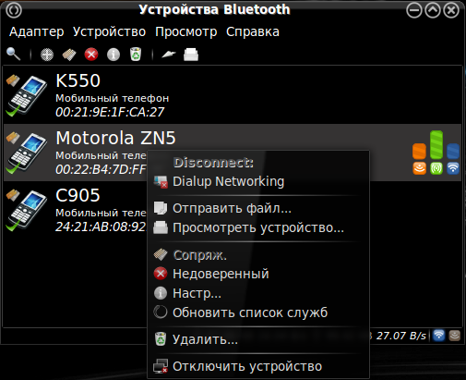Click the Motorola ZN5 phone icon
Screen dimensions: 466x380
coord(27,153)
